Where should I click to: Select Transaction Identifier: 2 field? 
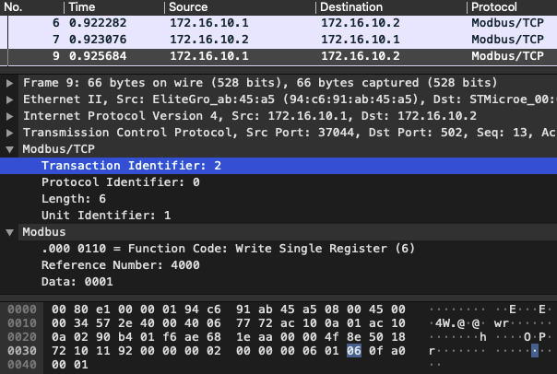click(278, 166)
